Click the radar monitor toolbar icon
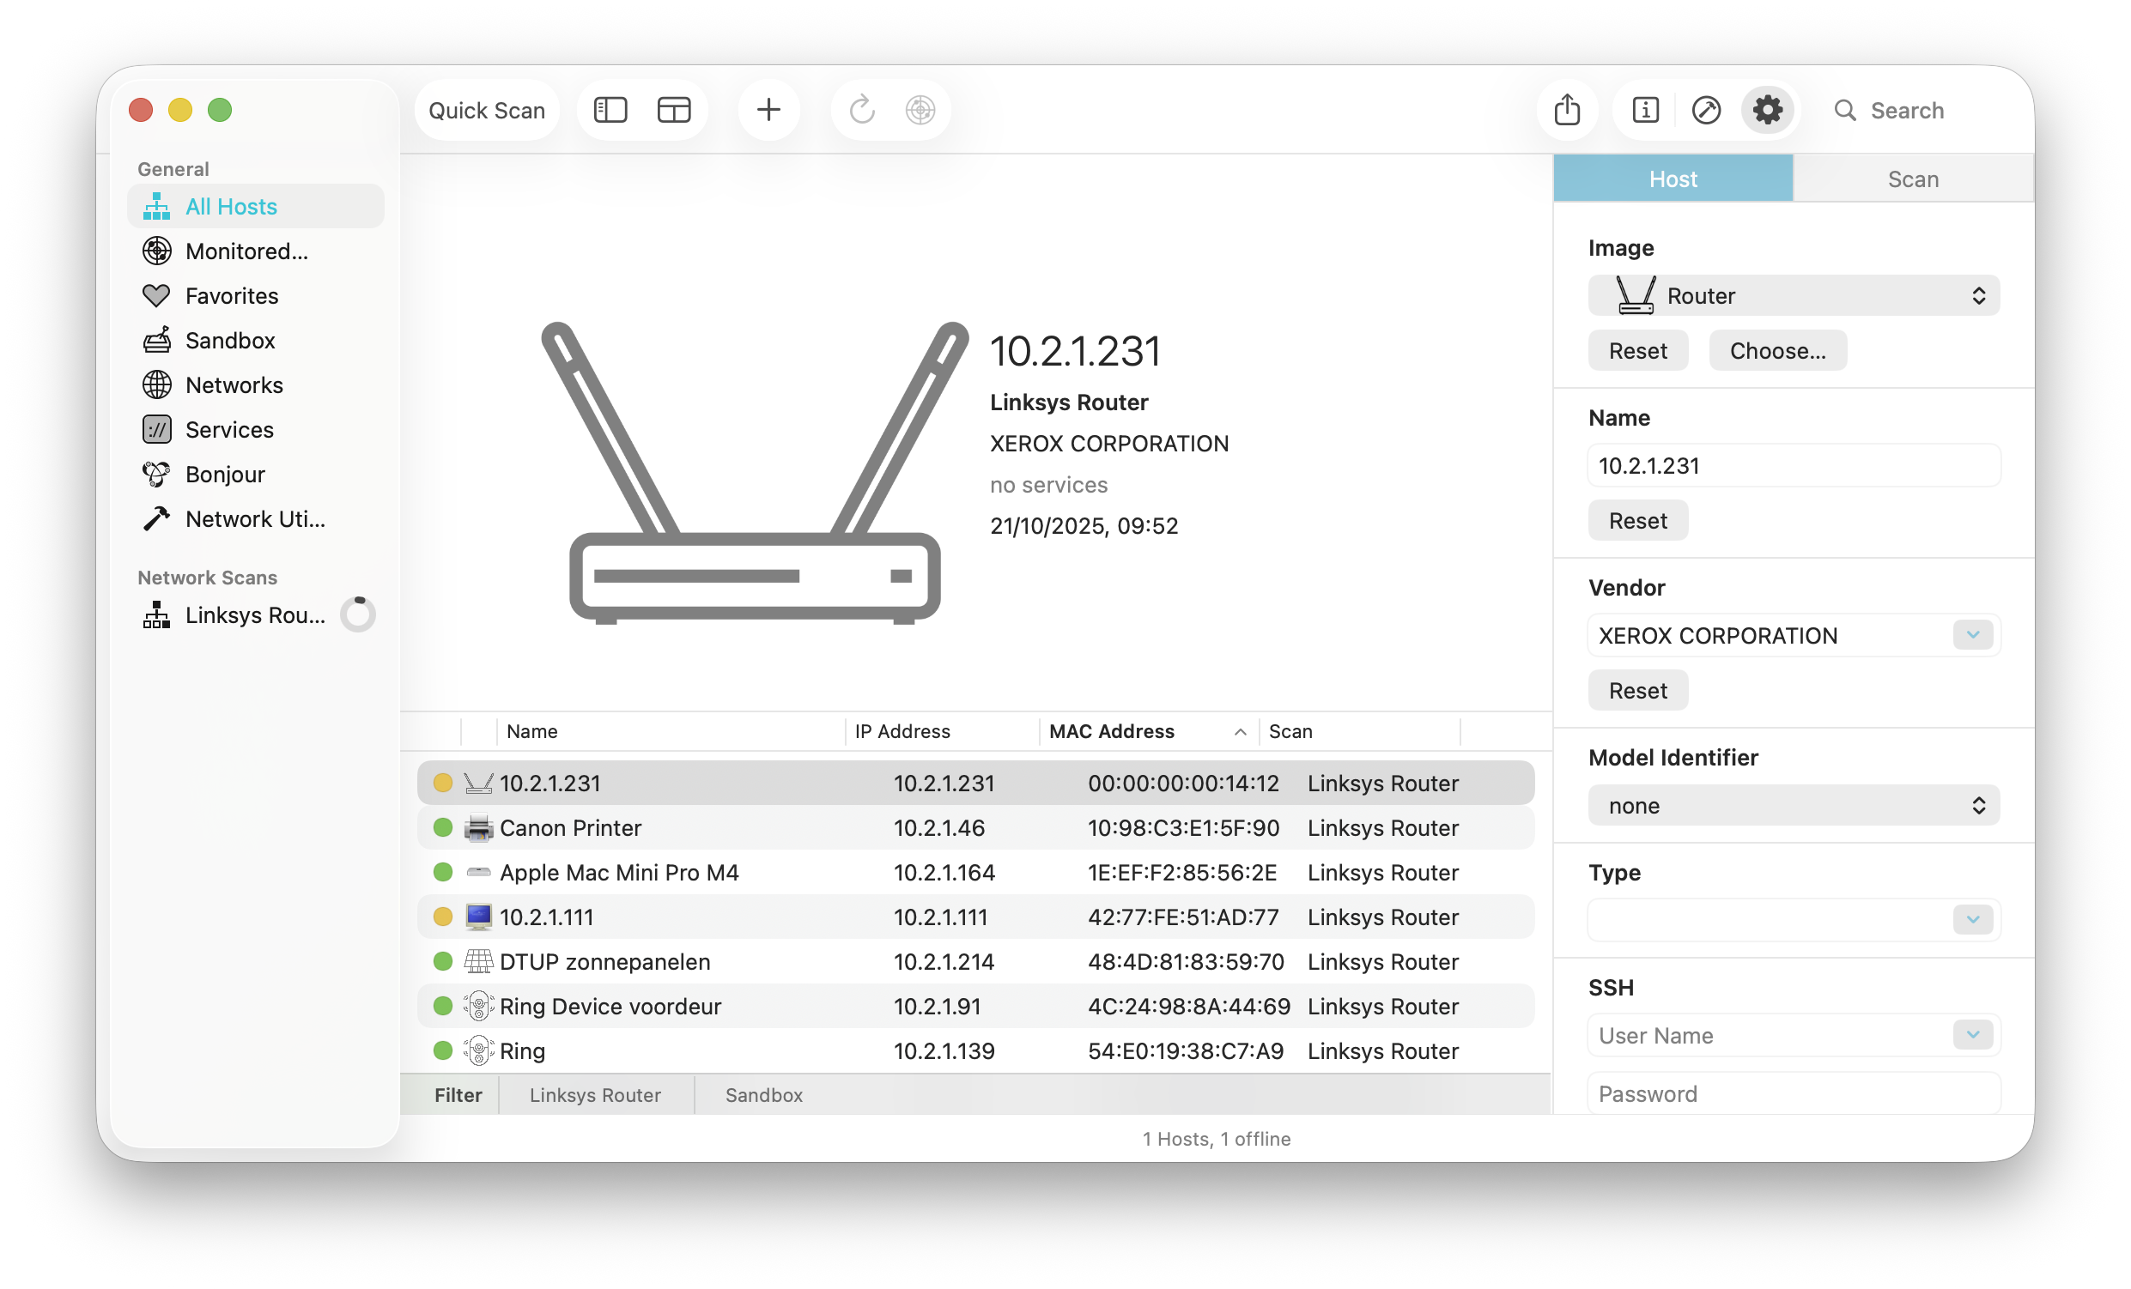The height and width of the screenshot is (1289, 2131). [920, 110]
